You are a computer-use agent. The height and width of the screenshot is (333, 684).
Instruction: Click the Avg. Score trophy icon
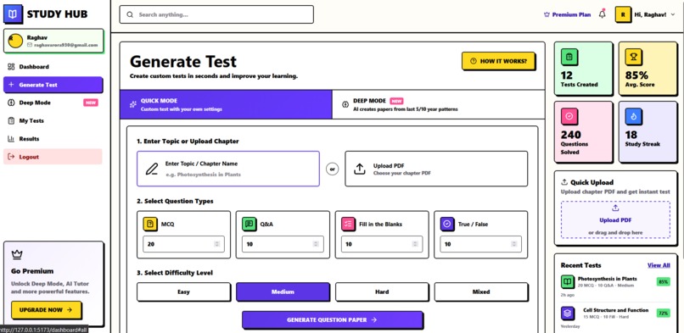coord(633,57)
